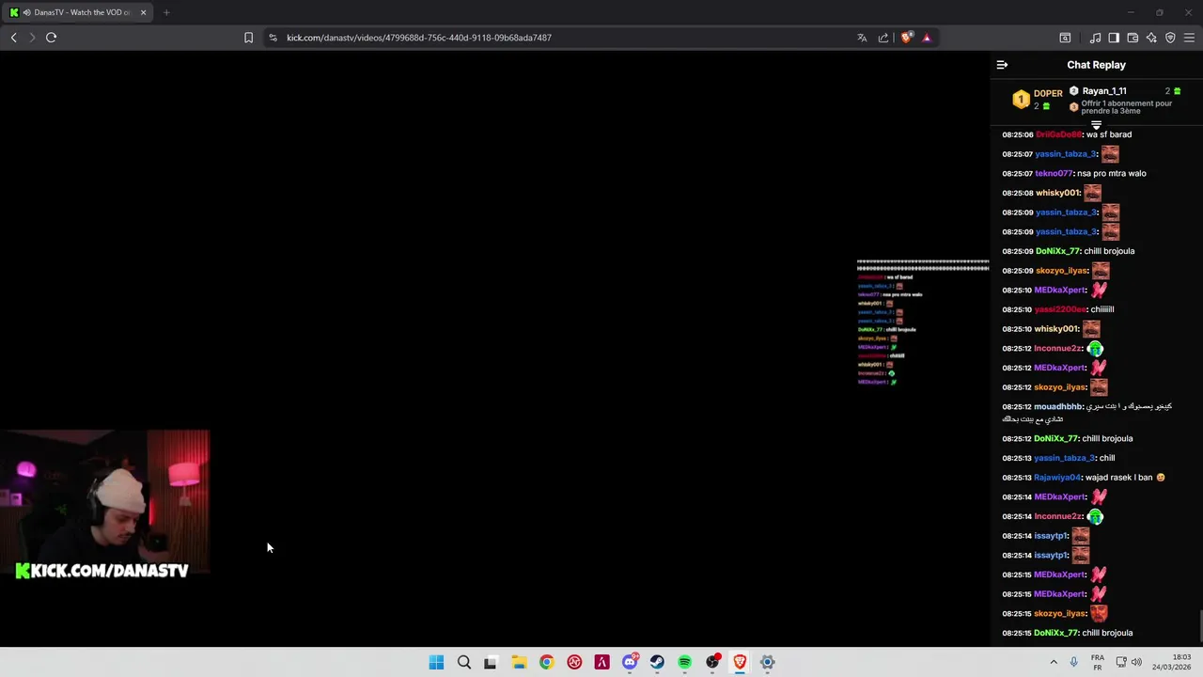1203x677 pixels.
Task: Click the chat panel scrollbar
Action: tap(1199, 624)
